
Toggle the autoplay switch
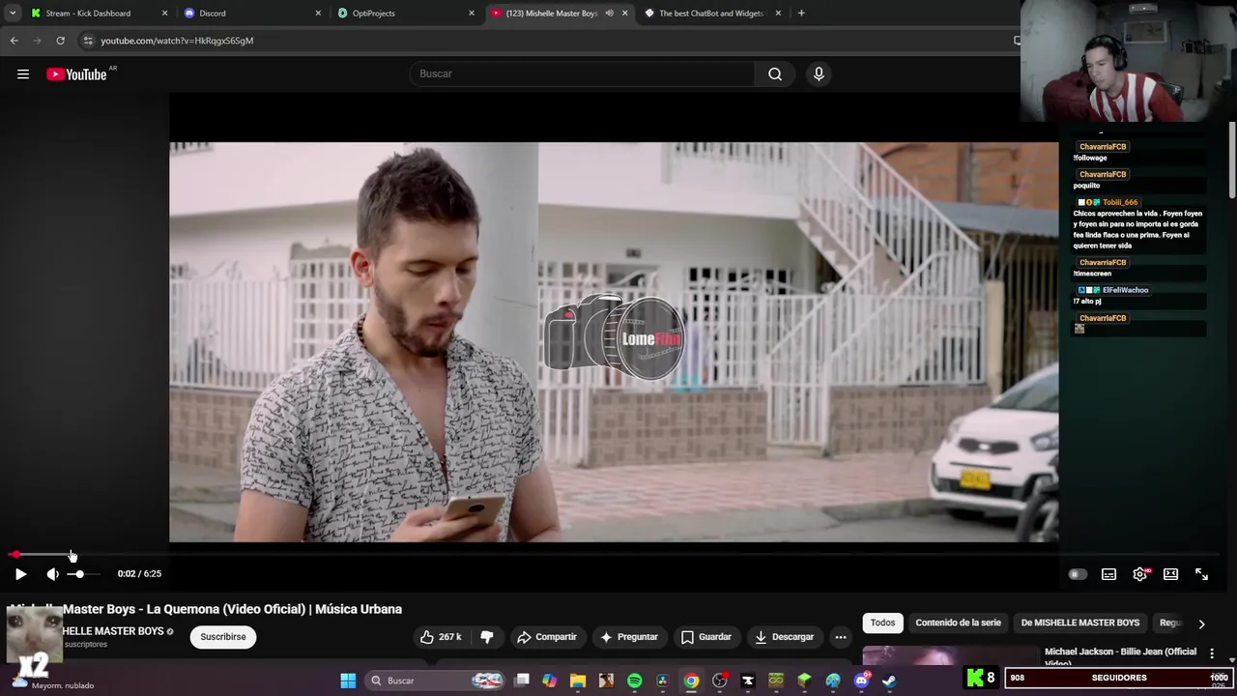point(1077,574)
